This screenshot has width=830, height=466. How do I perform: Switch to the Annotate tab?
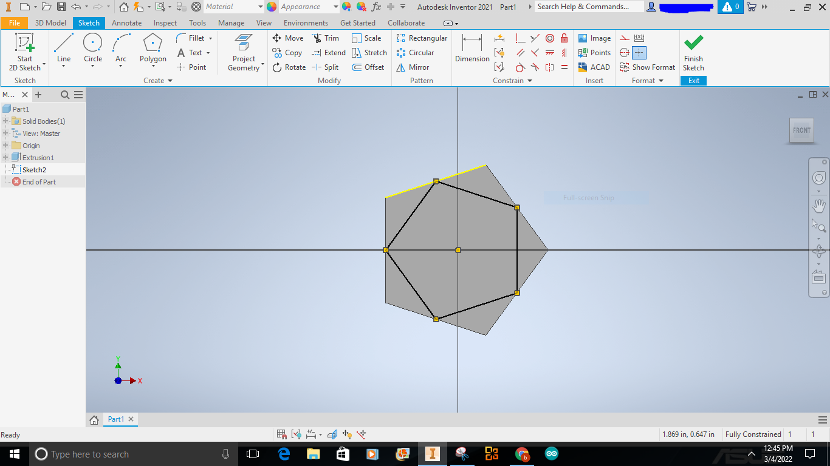126,23
